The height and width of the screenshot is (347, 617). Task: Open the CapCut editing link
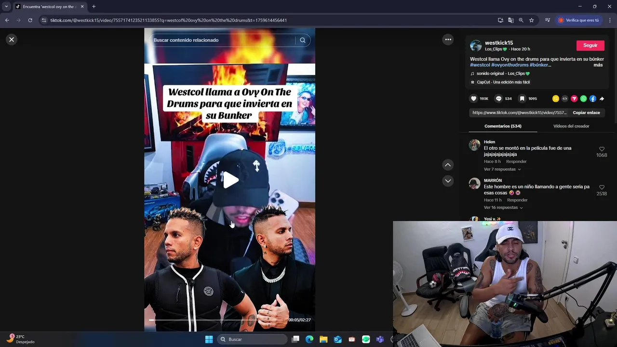[x=503, y=82]
